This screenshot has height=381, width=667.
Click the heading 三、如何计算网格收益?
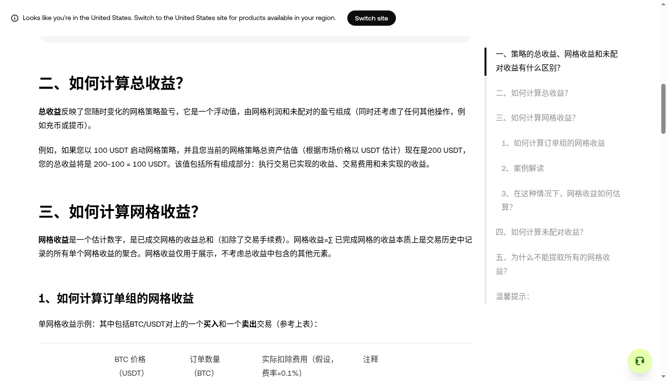[x=119, y=211]
